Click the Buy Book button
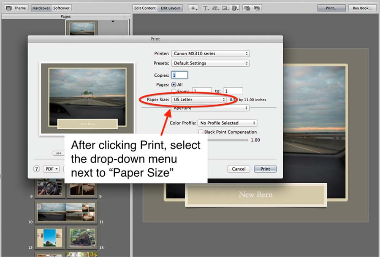Viewport: 380px width, 257px height. click(x=362, y=8)
